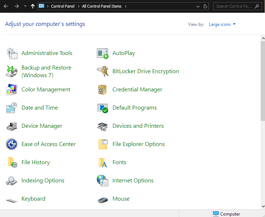Open File Explorer Options link
This screenshot has height=217, width=265.
point(139,144)
